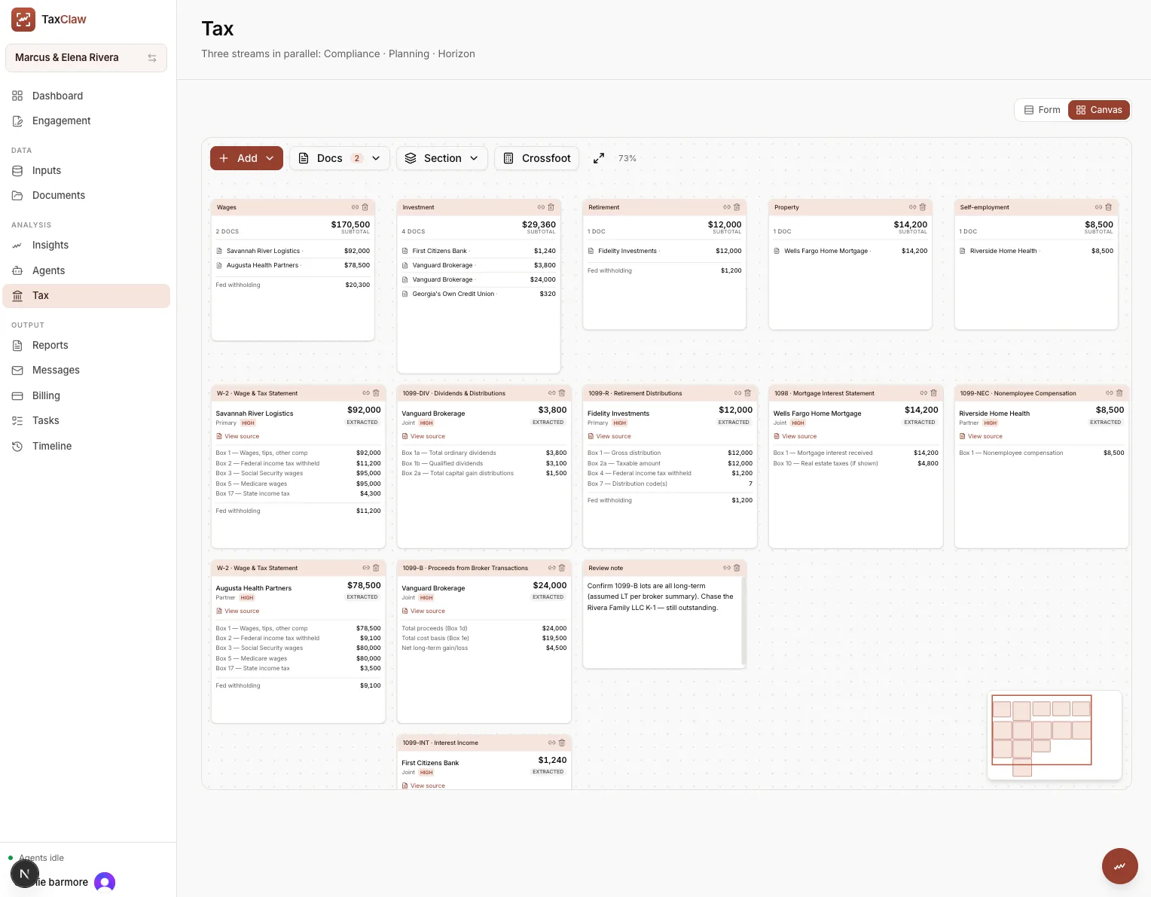Image resolution: width=1151 pixels, height=897 pixels.
Task: Click the client switch arrows icon
Action: click(152, 58)
